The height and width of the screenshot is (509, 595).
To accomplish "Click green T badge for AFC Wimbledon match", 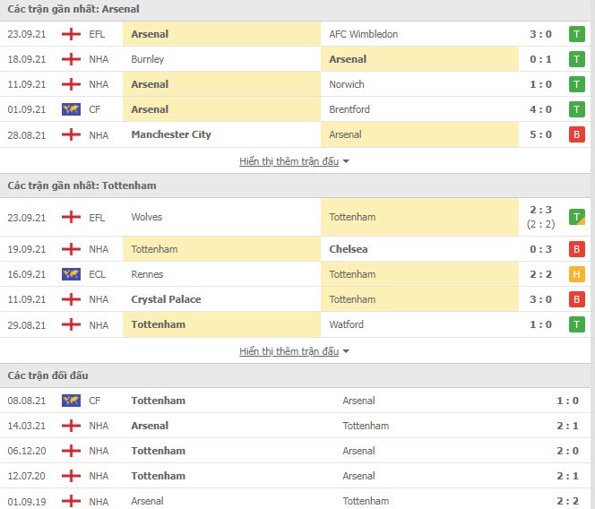I will 576,34.
